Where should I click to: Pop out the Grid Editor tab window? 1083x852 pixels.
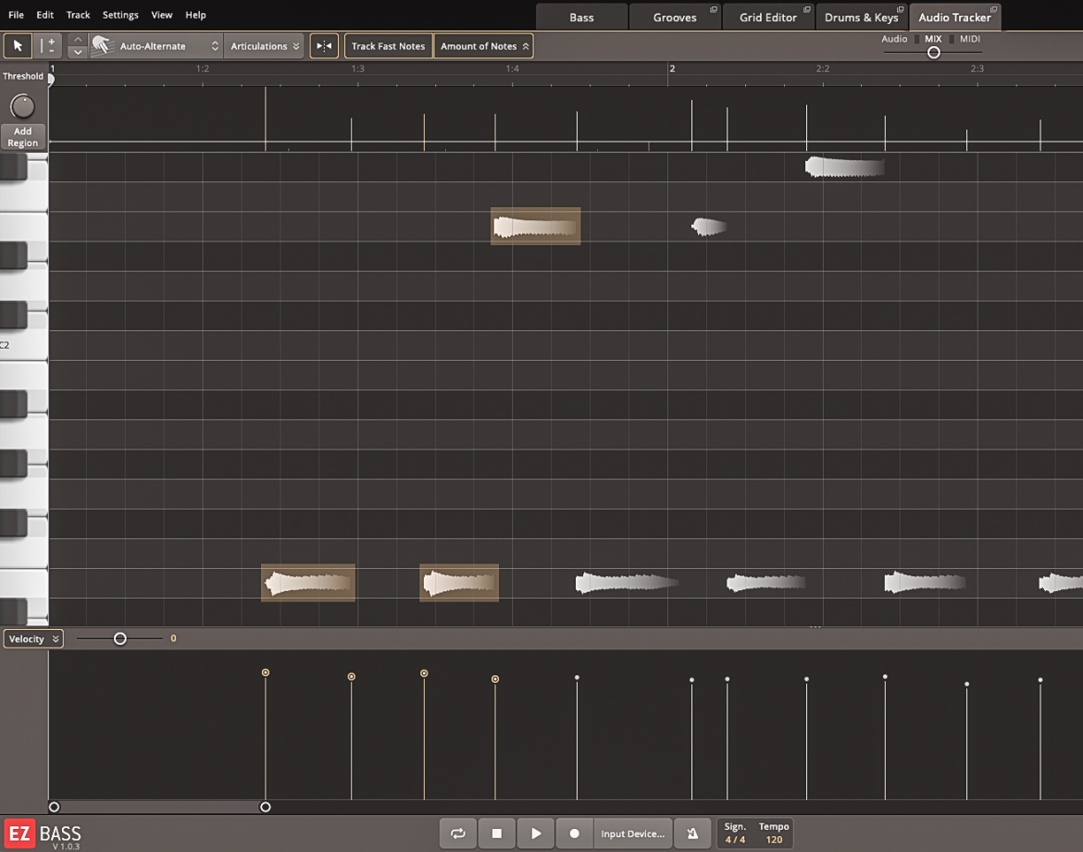(807, 9)
